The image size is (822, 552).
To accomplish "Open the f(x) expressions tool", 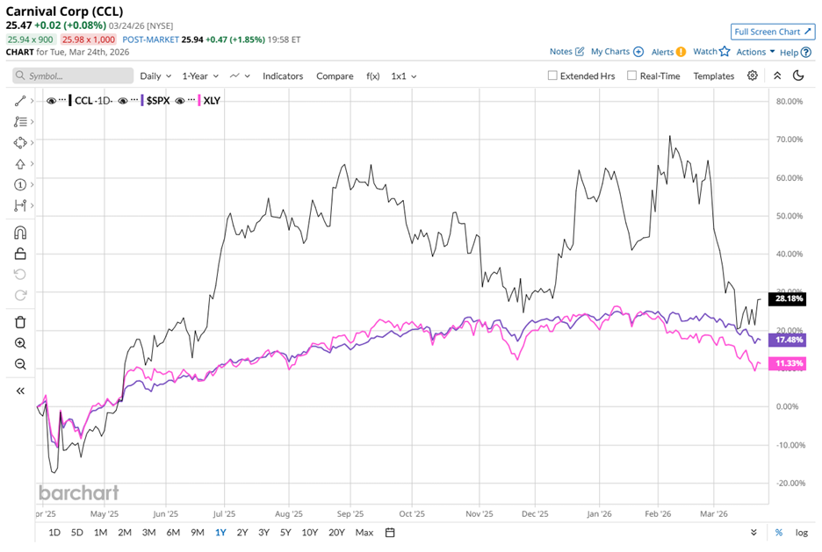I will [372, 76].
